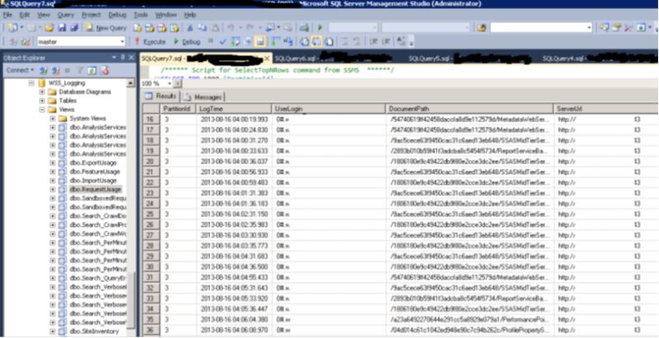Image resolution: width=659 pixels, height=338 pixels.
Task: Collapse the Views folder
Action: pos(42,110)
